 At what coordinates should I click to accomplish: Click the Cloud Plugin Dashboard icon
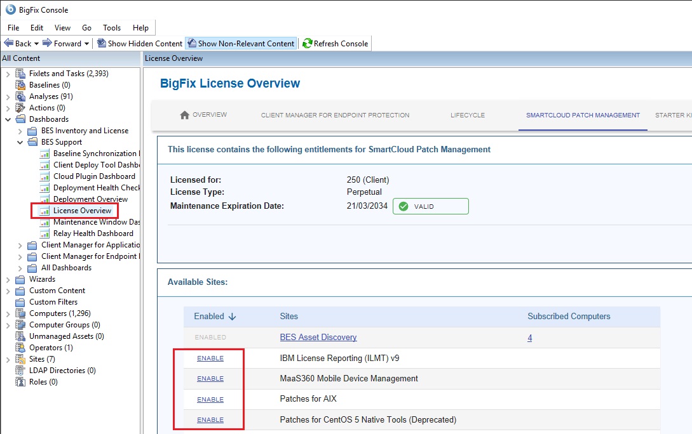pyautogui.click(x=44, y=176)
